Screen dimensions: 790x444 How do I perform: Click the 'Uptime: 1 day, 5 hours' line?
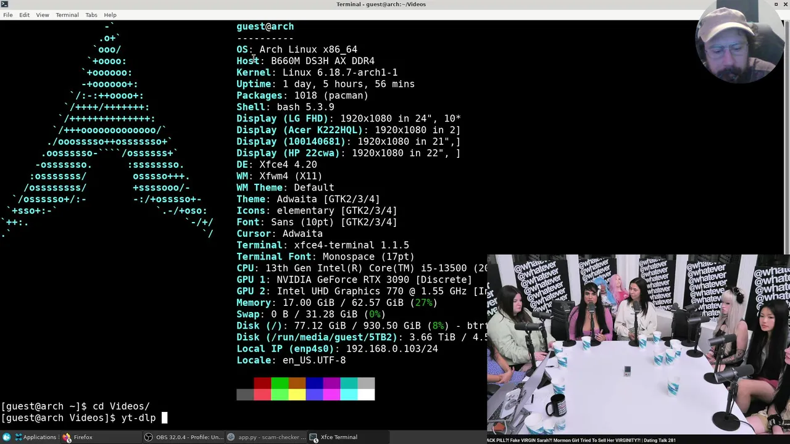(325, 84)
